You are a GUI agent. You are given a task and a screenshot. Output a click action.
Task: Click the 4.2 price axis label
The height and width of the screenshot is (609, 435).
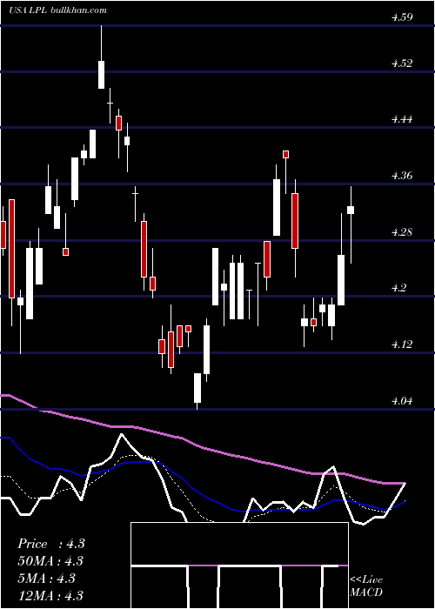pyautogui.click(x=398, y=288)
